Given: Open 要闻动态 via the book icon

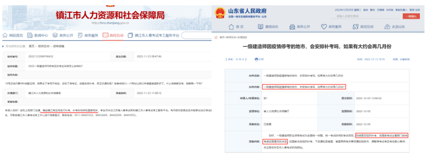Looking at the screenshot, I should (260, 27).
